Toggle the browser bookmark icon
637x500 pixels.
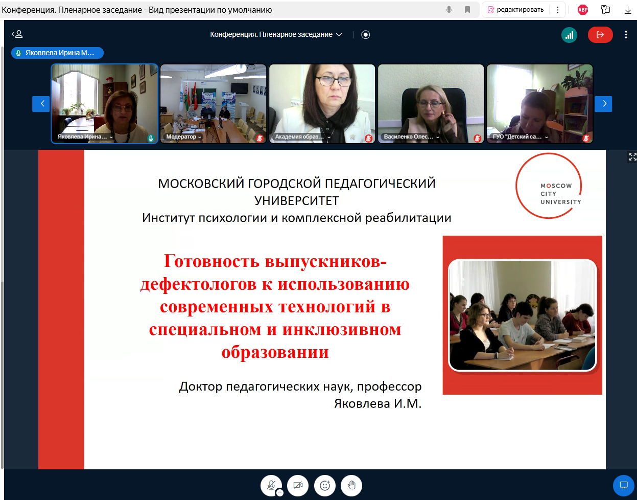pos(467,10)
